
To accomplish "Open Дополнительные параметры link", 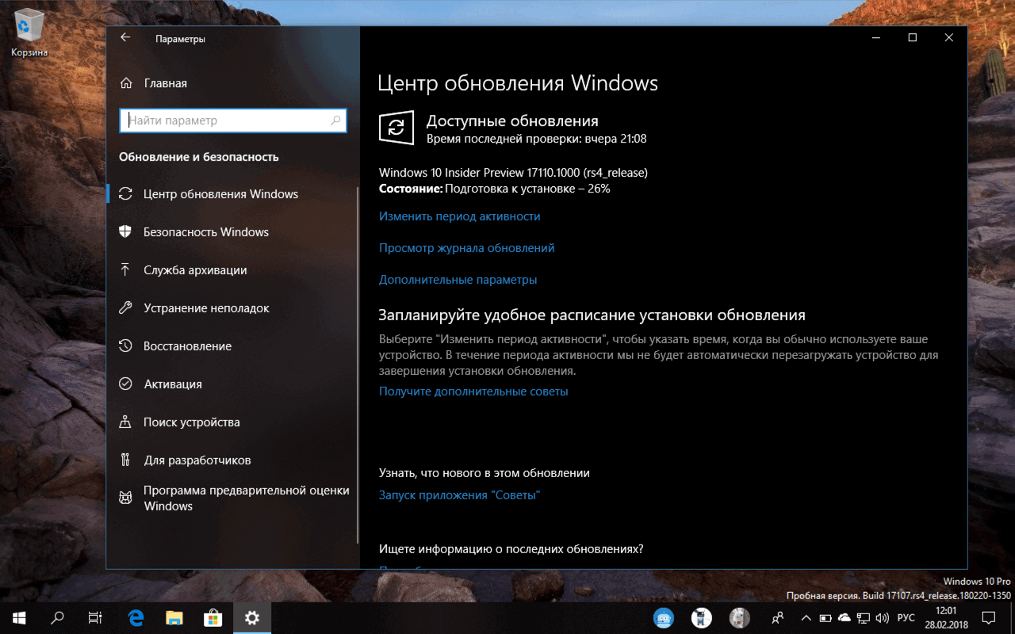I will click(x=458, y=280).
